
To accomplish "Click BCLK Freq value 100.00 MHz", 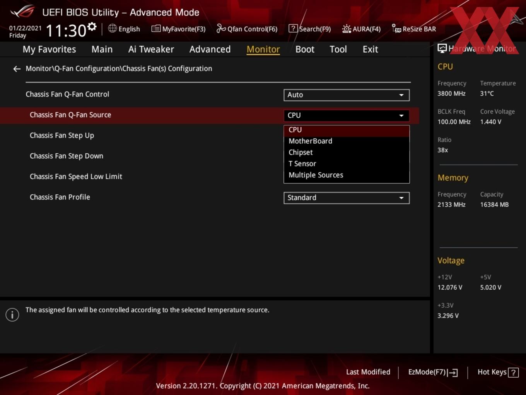I will click(454, 122).
